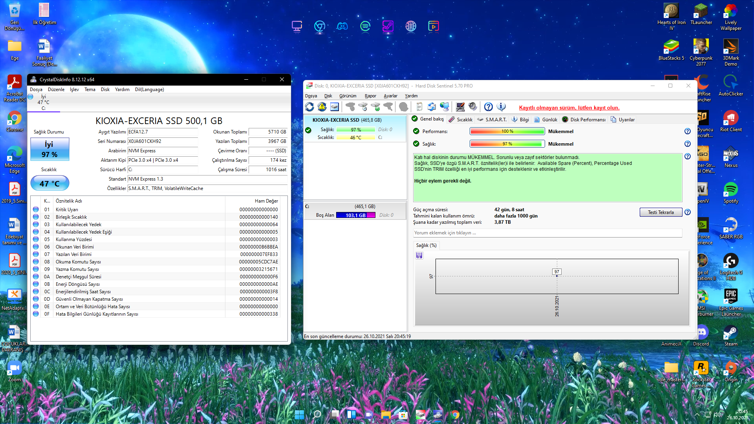Click the Boş Alan 103,1 GB bar

pos(355,215)
